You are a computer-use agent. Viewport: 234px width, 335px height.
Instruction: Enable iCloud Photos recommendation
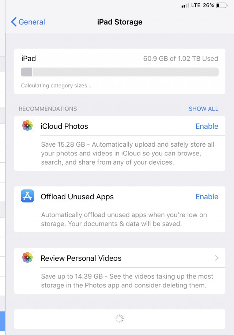pyautogui.click(x=207, y=126)
